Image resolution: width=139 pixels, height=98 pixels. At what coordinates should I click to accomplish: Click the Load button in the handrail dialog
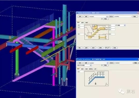(x=86, y=63)
